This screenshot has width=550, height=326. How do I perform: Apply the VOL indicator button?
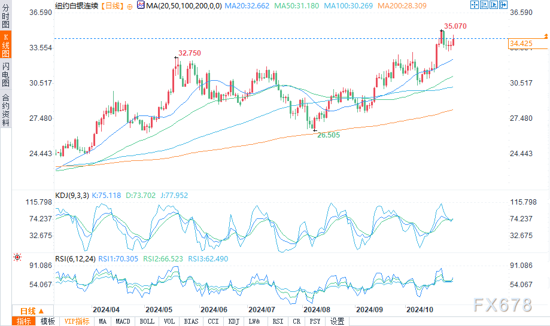click(169, 321)
